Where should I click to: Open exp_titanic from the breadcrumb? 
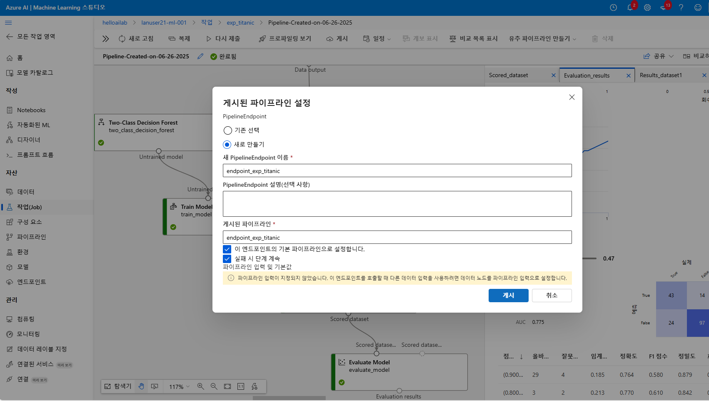240,23
